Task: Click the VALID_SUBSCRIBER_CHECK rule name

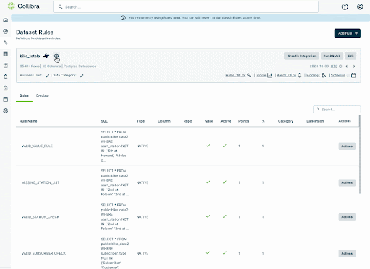Action: 43,253
